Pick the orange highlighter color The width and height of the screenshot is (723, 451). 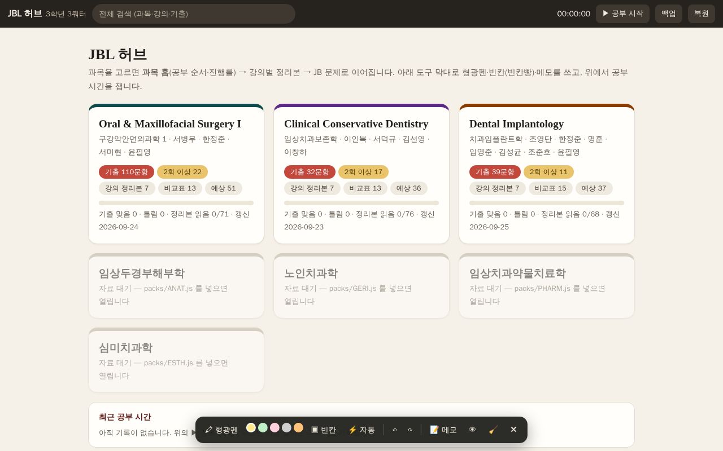pos(298,427)
